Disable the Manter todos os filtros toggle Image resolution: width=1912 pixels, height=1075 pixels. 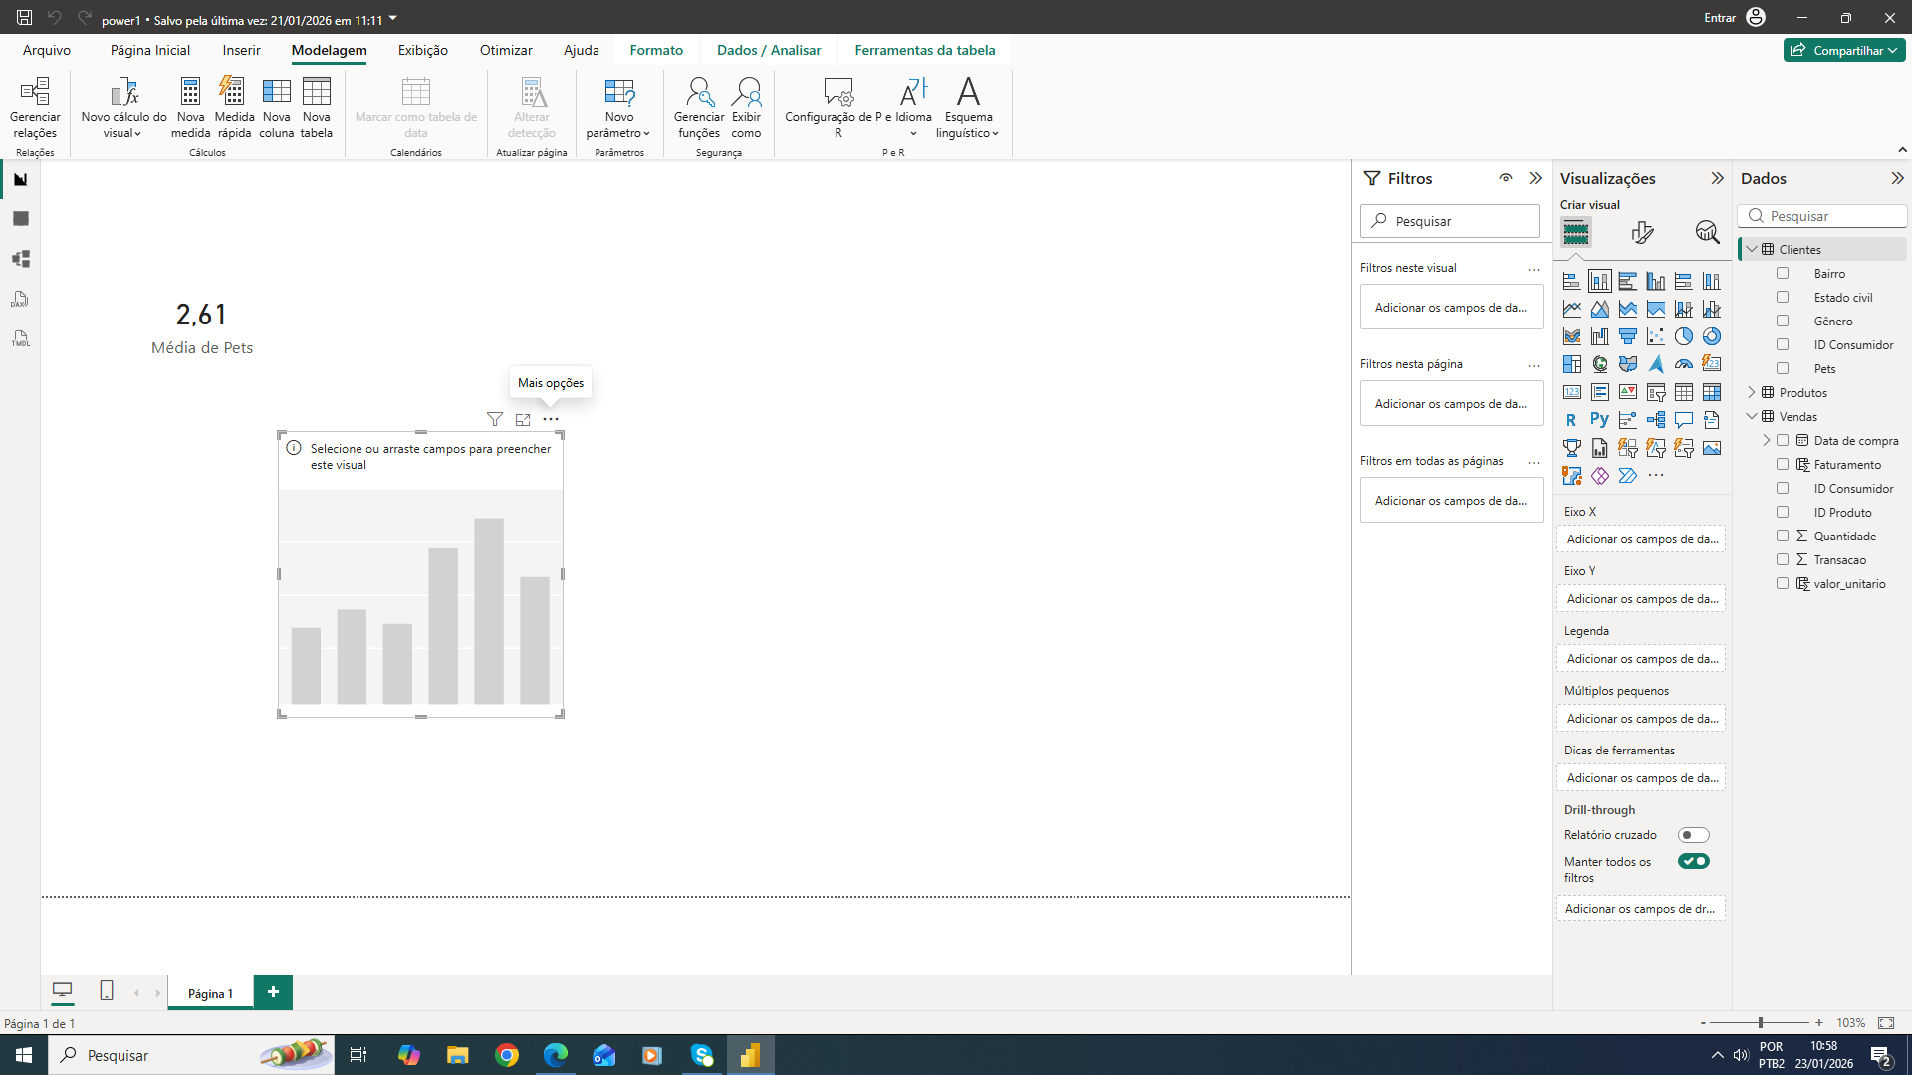1693,861
